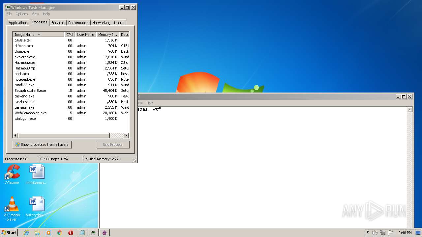Viewport: 422px width, 237px height.
Task: Open the VLC media player desktop shortcut
Action: click(x=12, y=209)
